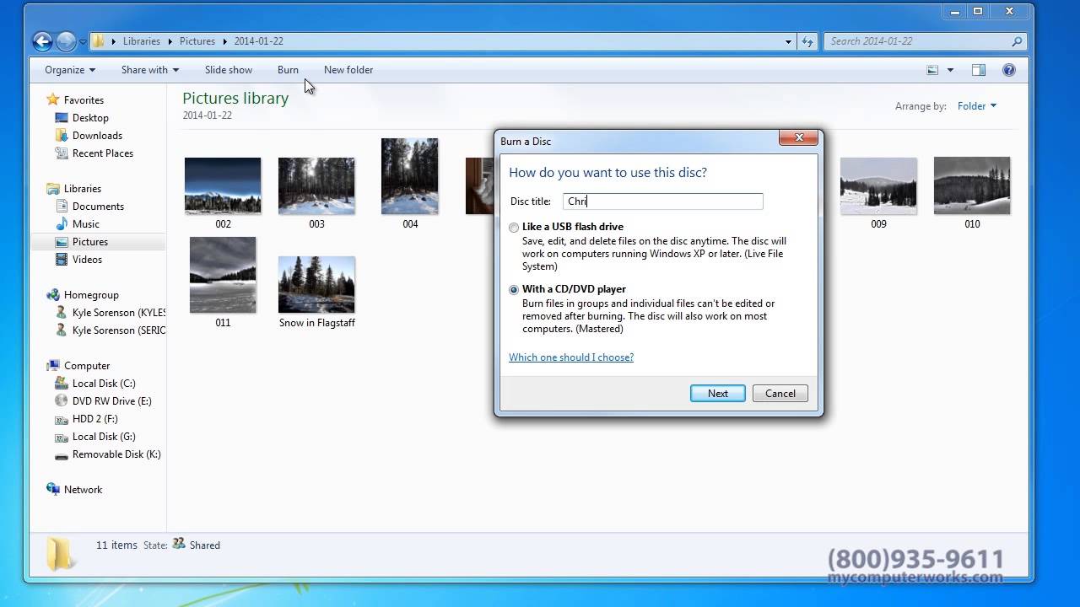
Task: Open recent locations dropdown beside forward arrow
Action: [84, 41]
